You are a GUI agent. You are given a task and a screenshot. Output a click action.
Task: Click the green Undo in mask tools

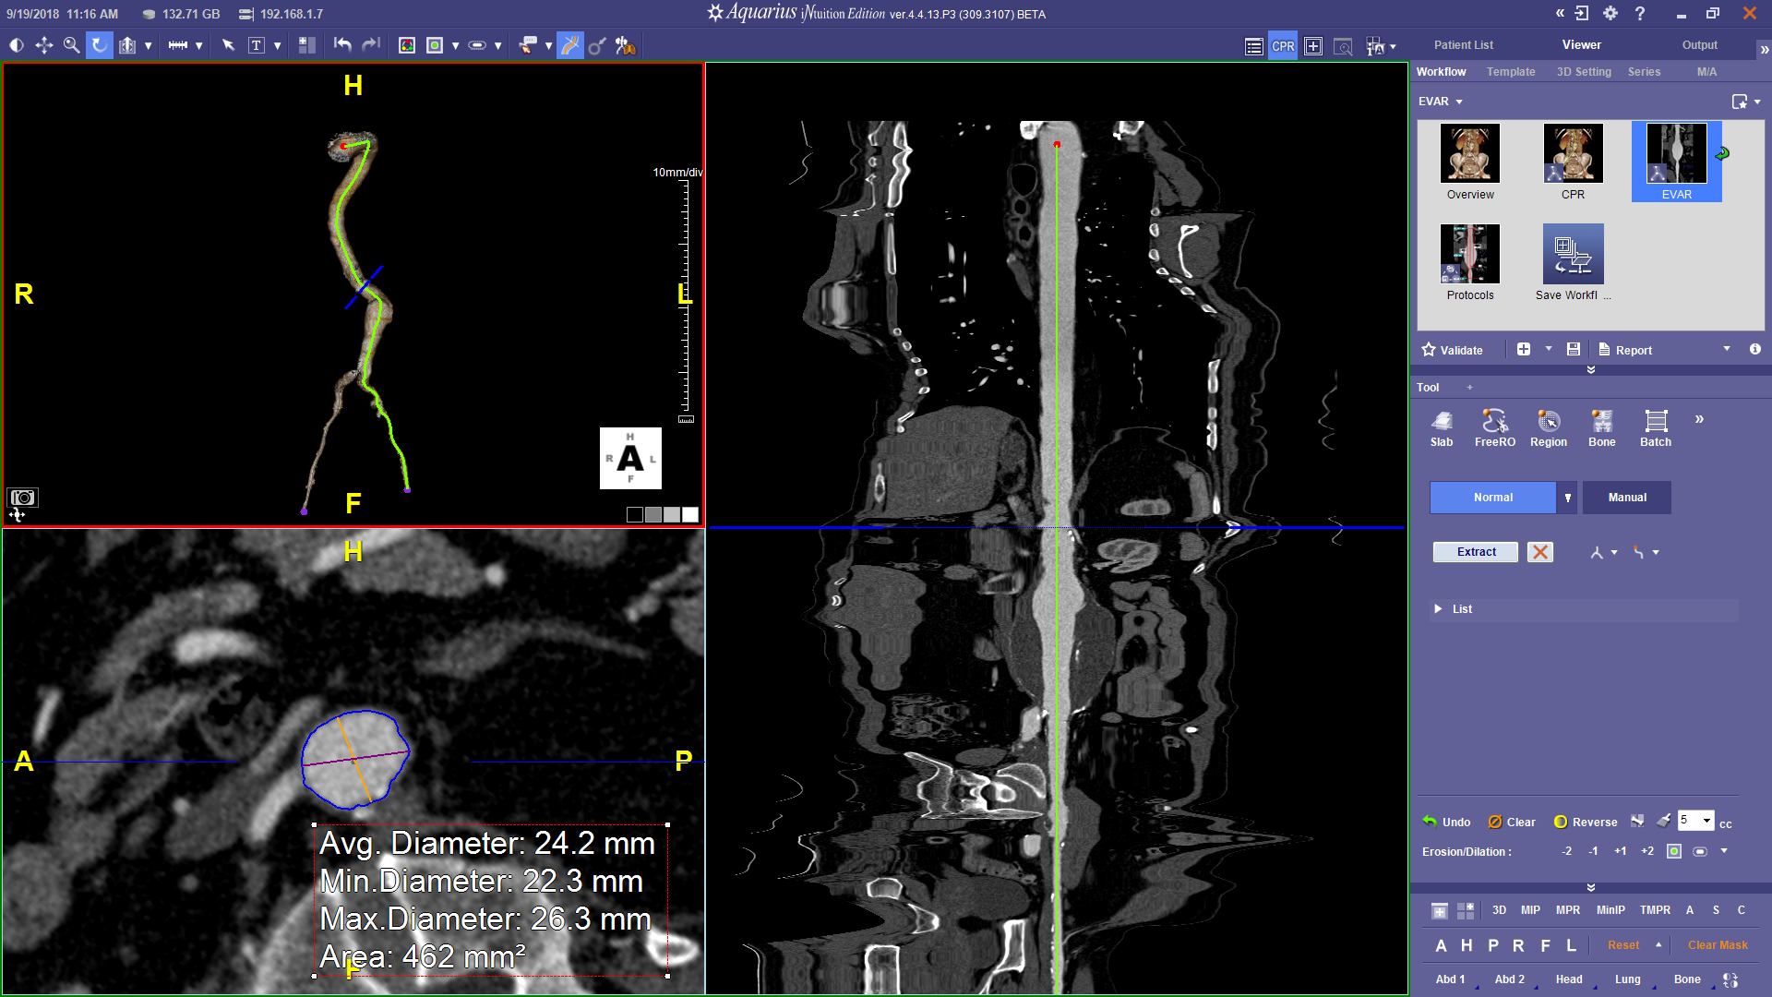pyautogui.click(x=1447, y=822)
